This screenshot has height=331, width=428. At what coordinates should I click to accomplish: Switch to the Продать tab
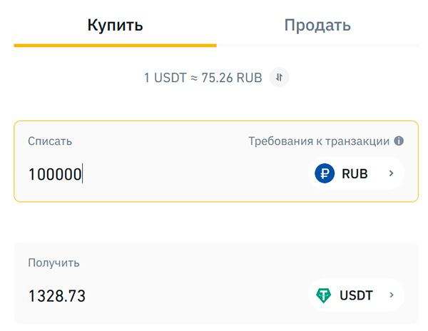317,26
